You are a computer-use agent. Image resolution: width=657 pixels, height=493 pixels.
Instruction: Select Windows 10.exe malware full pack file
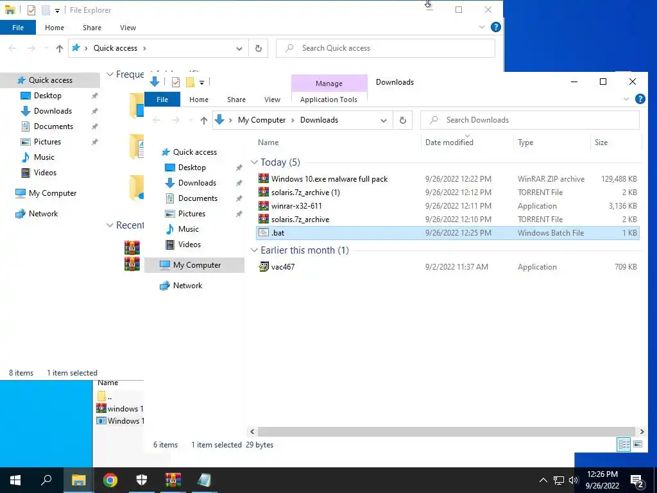447,179
